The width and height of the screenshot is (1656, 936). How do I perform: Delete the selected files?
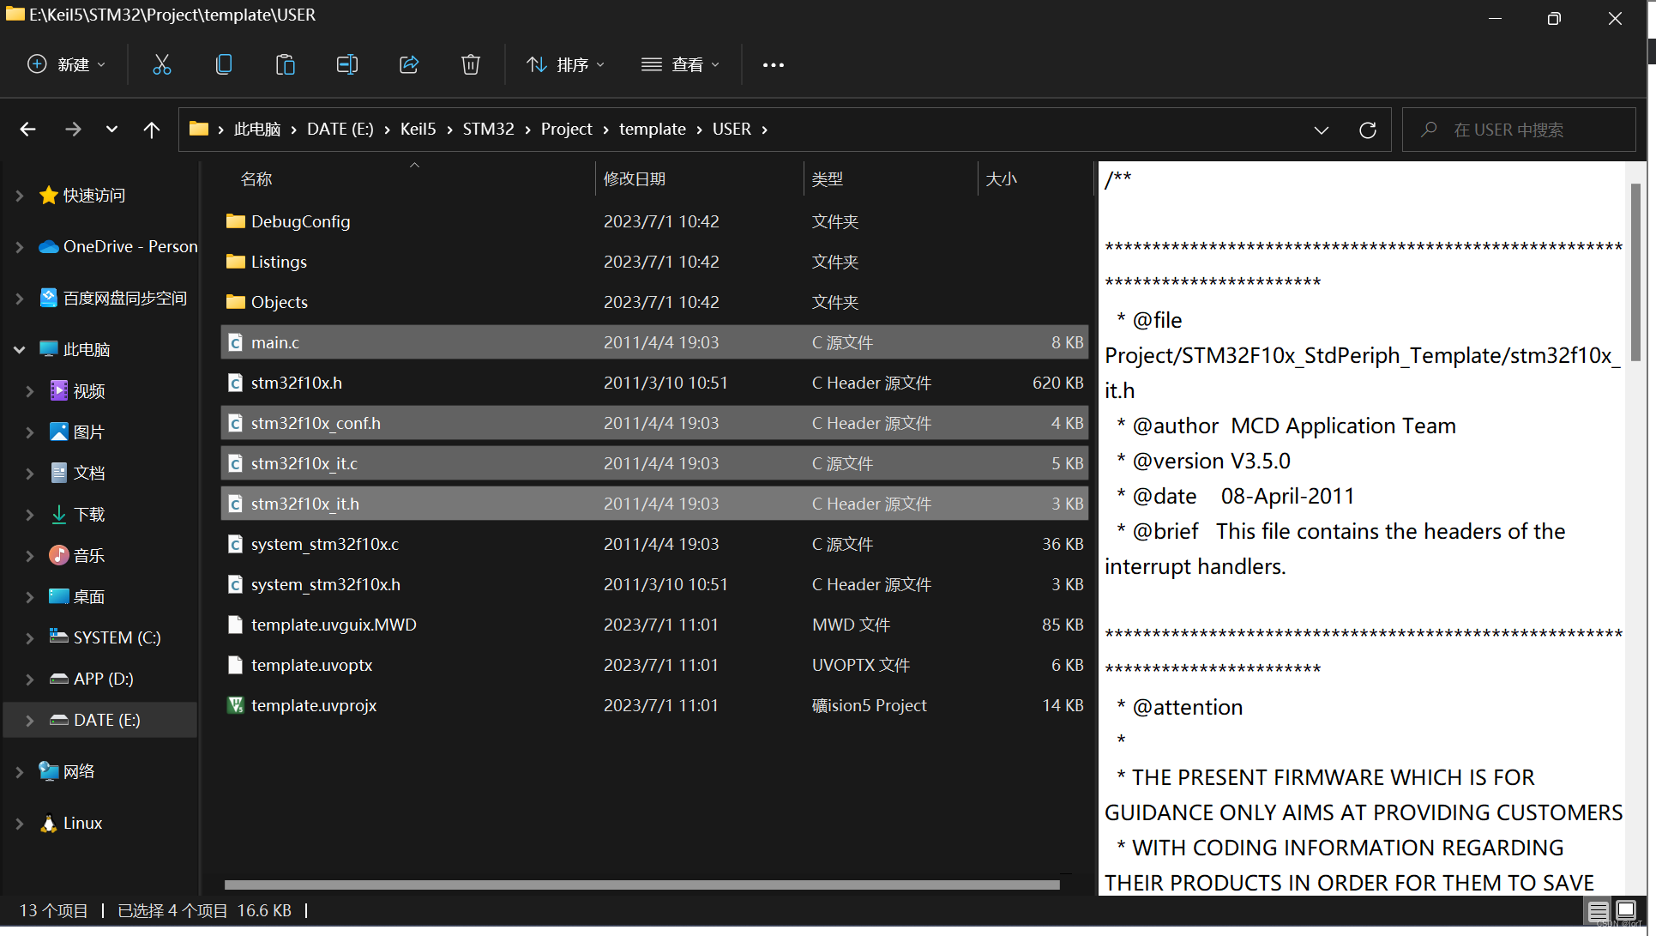[471, 64]
